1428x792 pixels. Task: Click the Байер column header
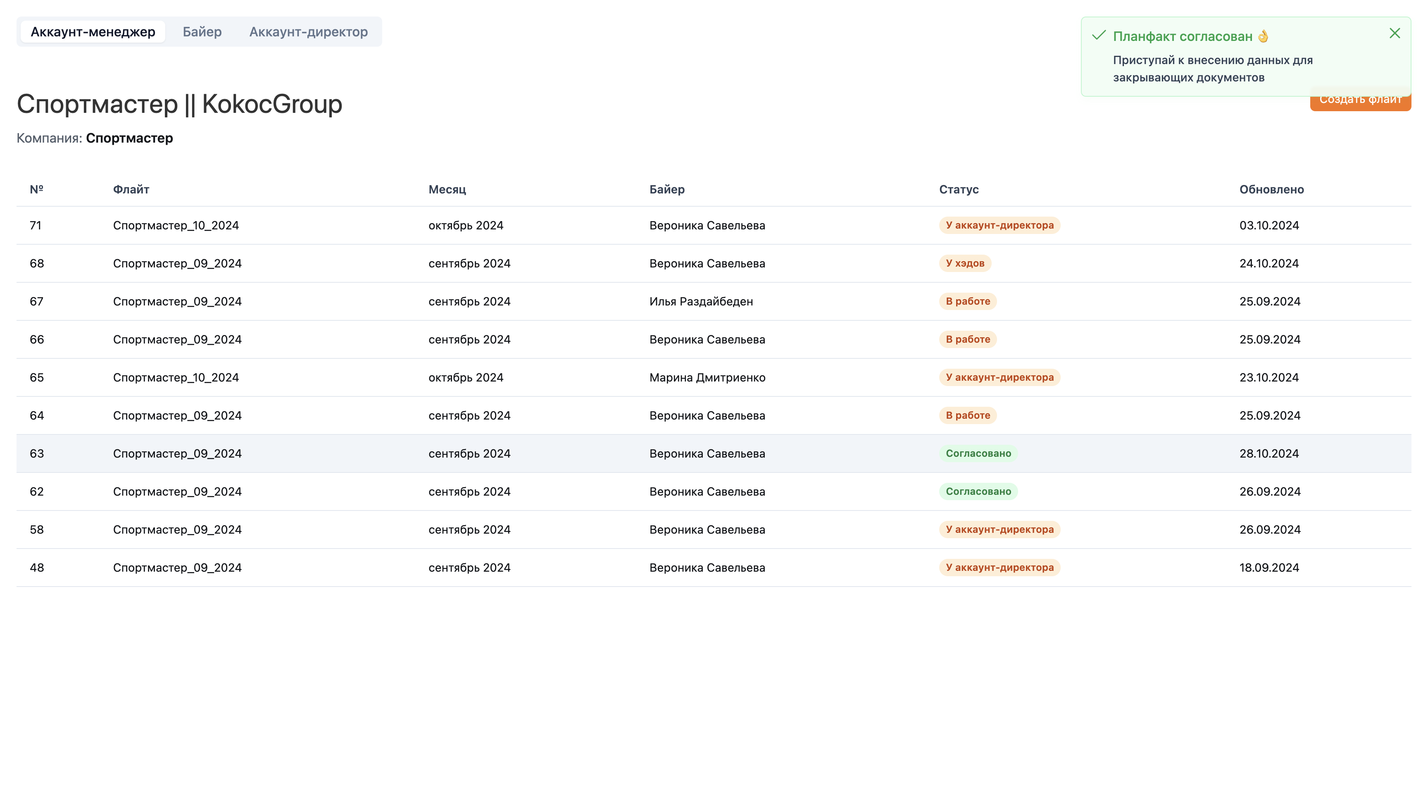tap(667, 189)
